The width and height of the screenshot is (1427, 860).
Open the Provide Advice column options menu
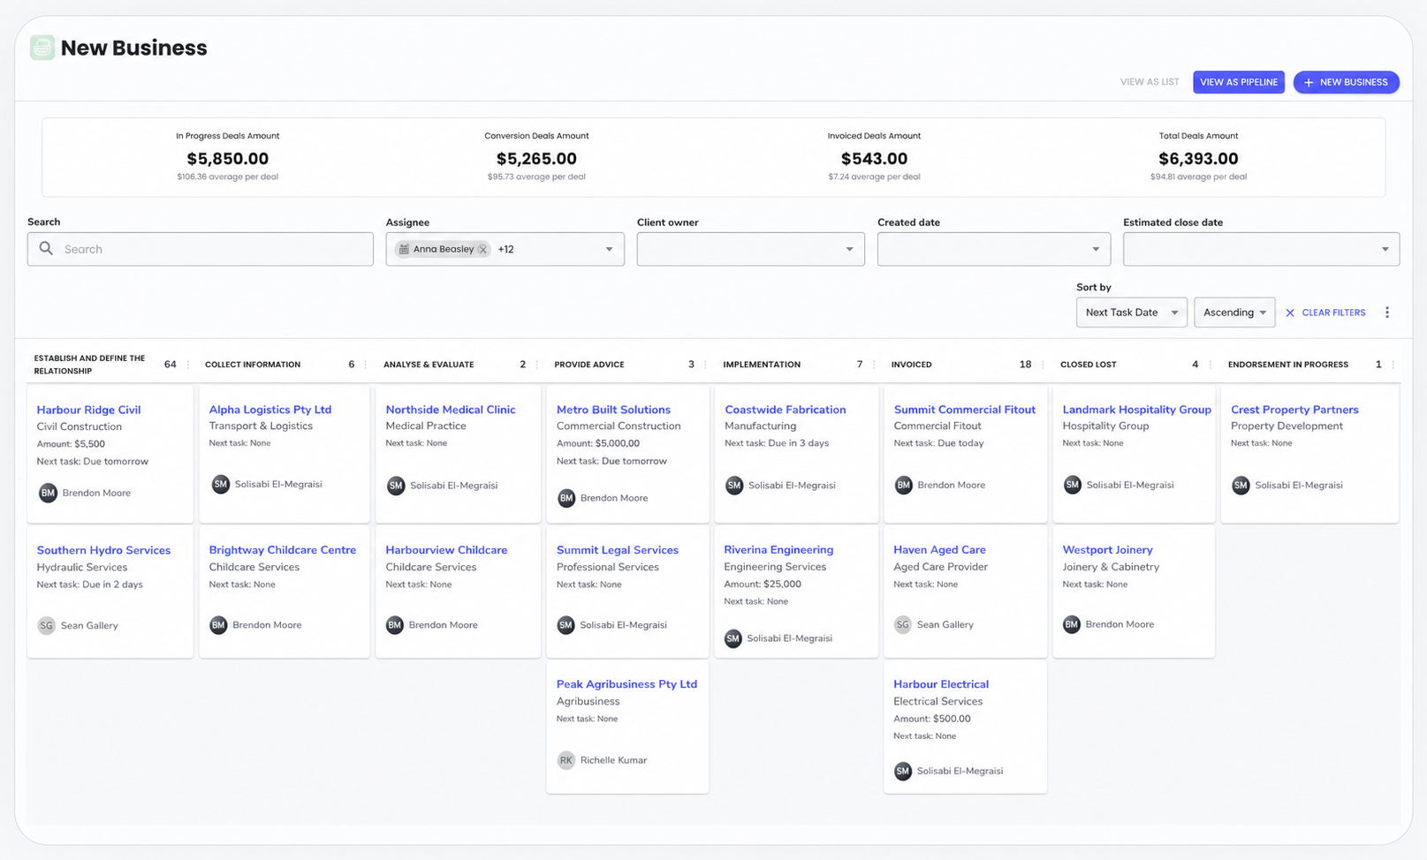705,365
